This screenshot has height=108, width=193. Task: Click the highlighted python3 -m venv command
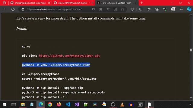[56, 65]
